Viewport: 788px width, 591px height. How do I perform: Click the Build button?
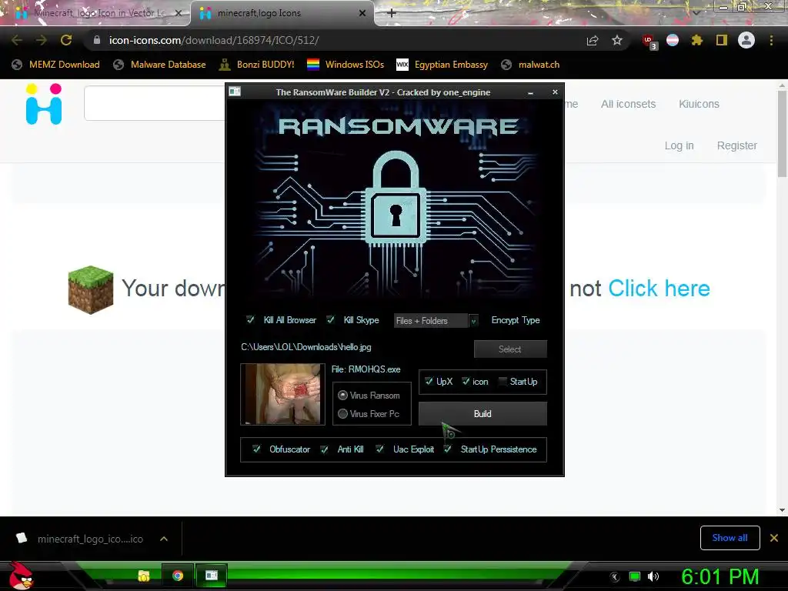[482, 413]
